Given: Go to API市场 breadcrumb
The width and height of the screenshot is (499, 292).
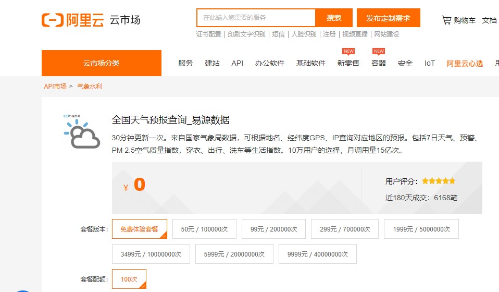Looking at the screenshot, I should (55, 86).
